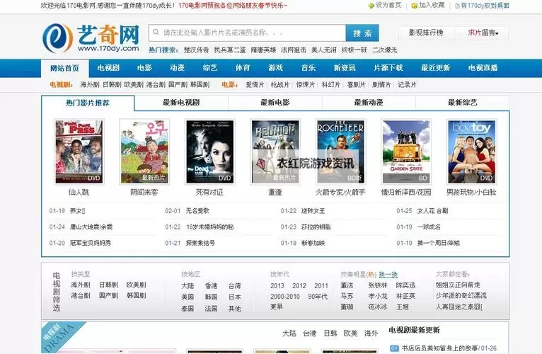542x354 pixels.
Task: Click list entry 女人花 台剧
Action: tap(432, 211)
